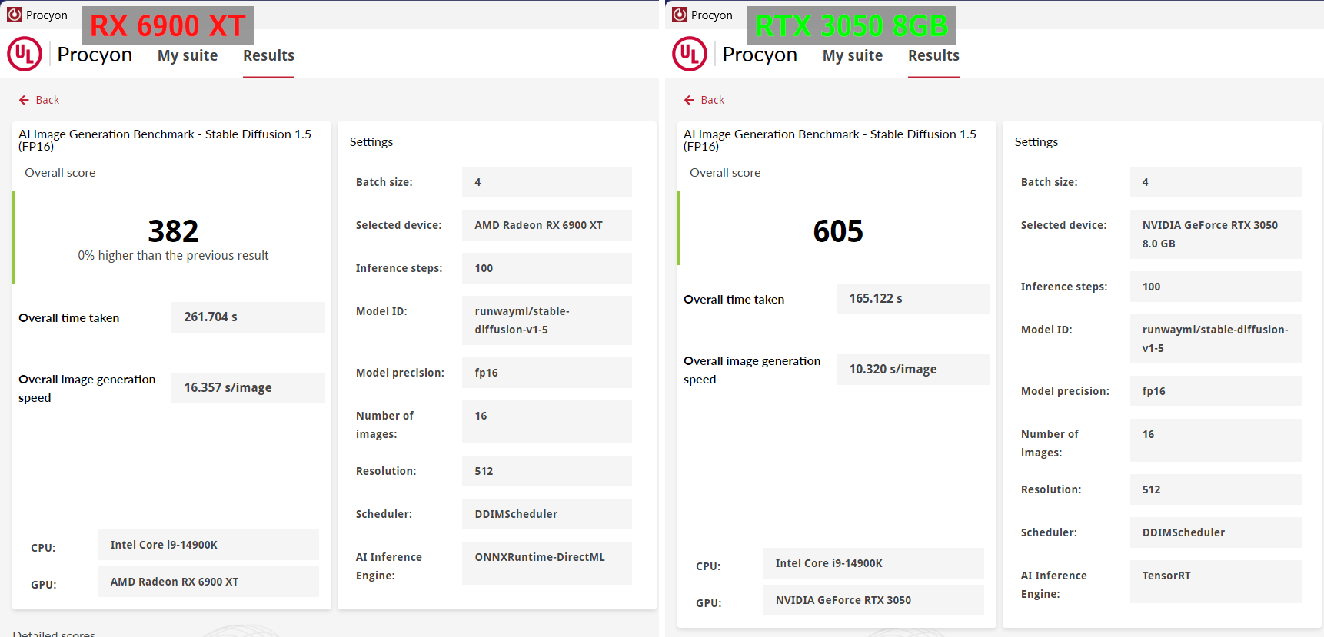This screenshot has width=1324, height=637.
Task: Open Results tab in RX 6900 XT window
Action: coord(268,55)
